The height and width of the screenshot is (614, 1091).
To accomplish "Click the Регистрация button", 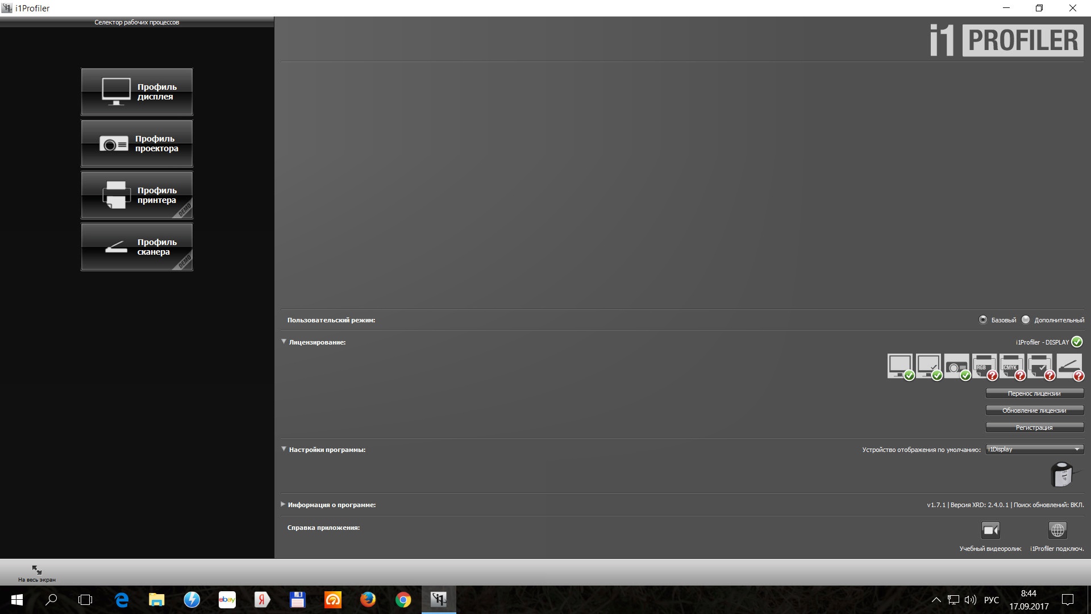I will point(1035,428).
